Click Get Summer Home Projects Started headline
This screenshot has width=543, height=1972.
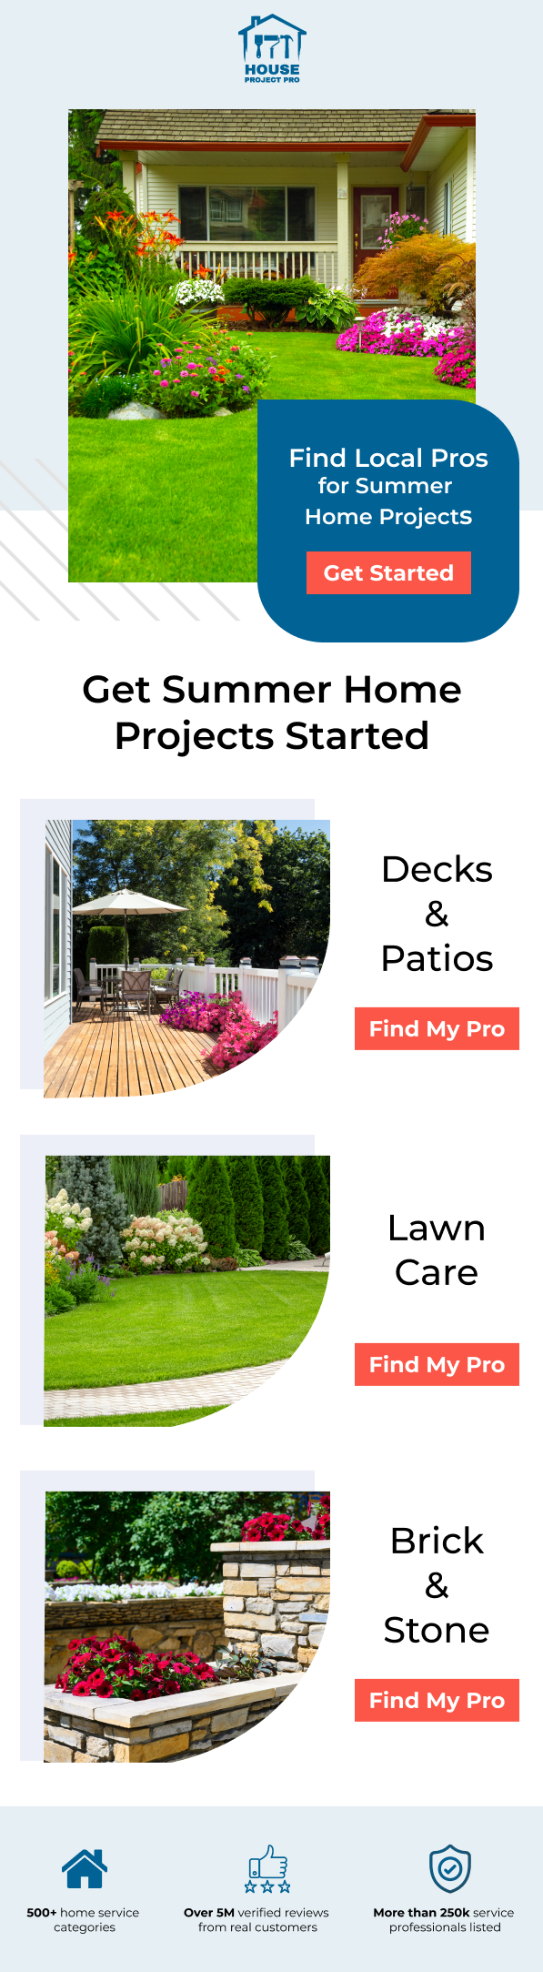(x=272, y=713)
